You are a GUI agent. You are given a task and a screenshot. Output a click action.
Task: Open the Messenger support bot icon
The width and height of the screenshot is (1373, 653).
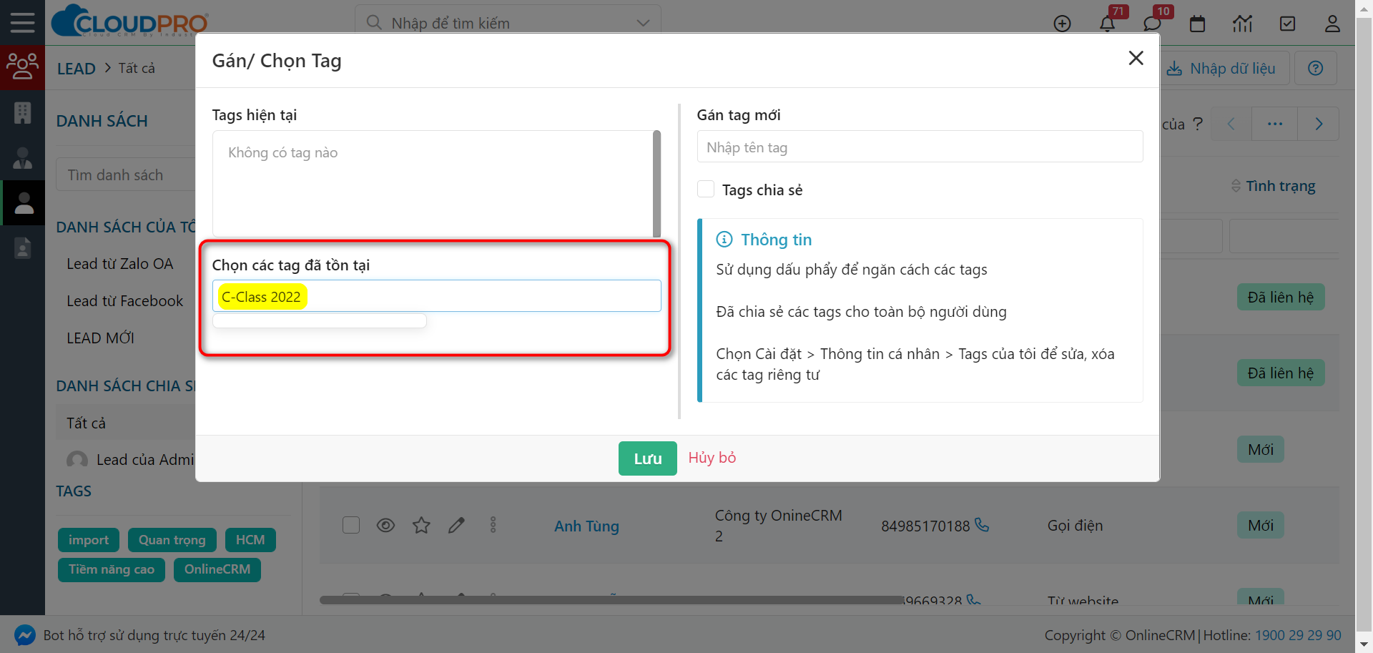click(25, 635)
